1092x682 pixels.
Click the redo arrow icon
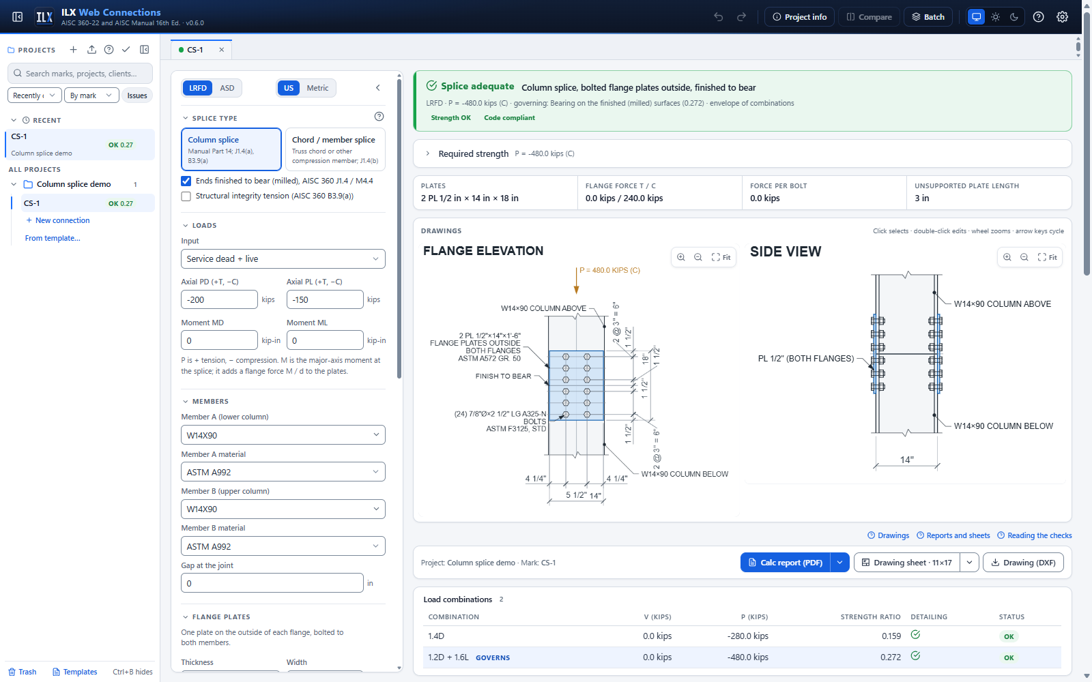(741, 17)
